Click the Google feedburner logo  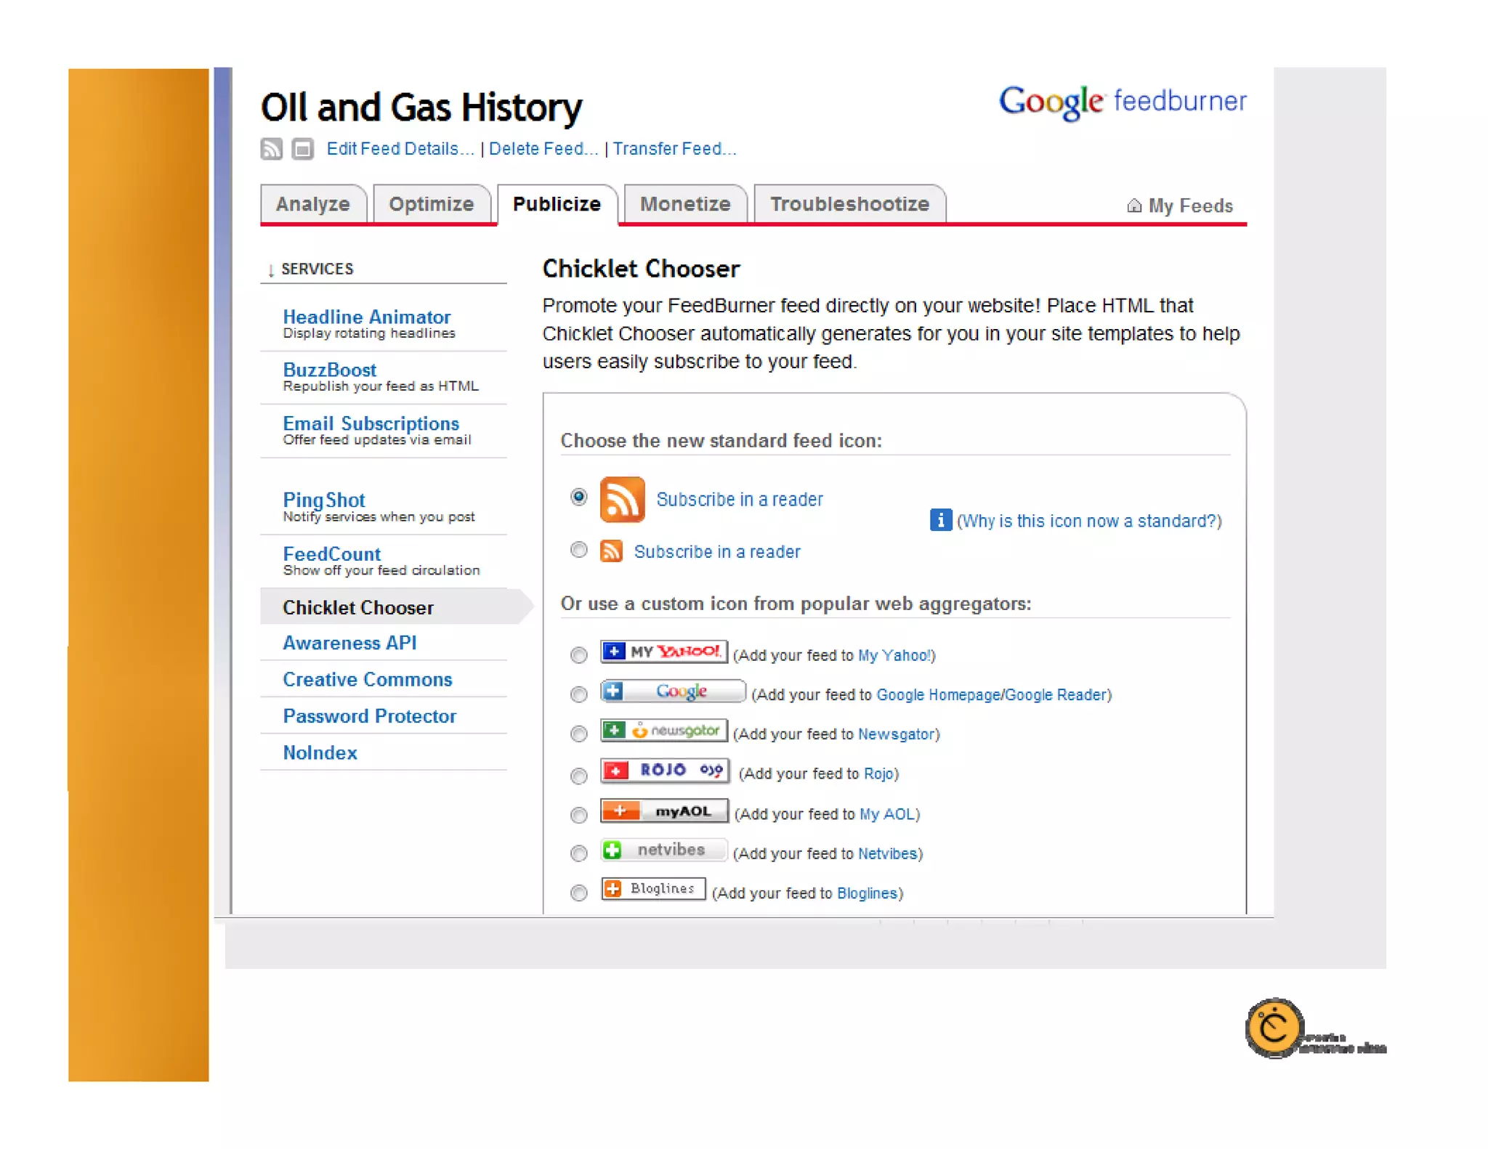click(1123, 102)
